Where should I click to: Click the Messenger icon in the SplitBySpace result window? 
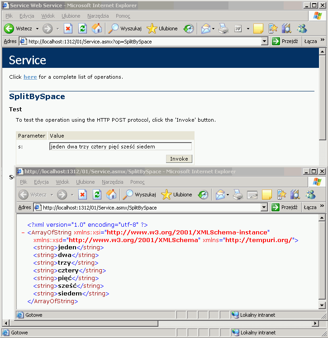coord(310,195)
